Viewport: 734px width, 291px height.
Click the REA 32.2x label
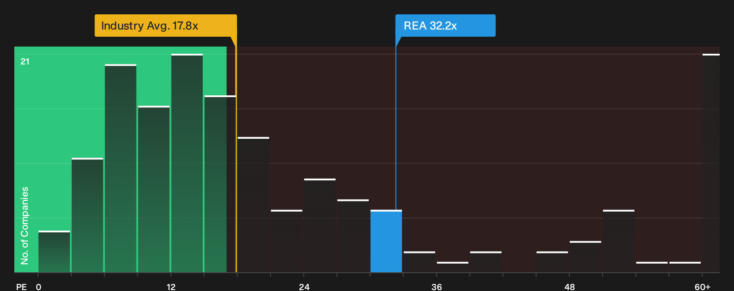(445, 26)
